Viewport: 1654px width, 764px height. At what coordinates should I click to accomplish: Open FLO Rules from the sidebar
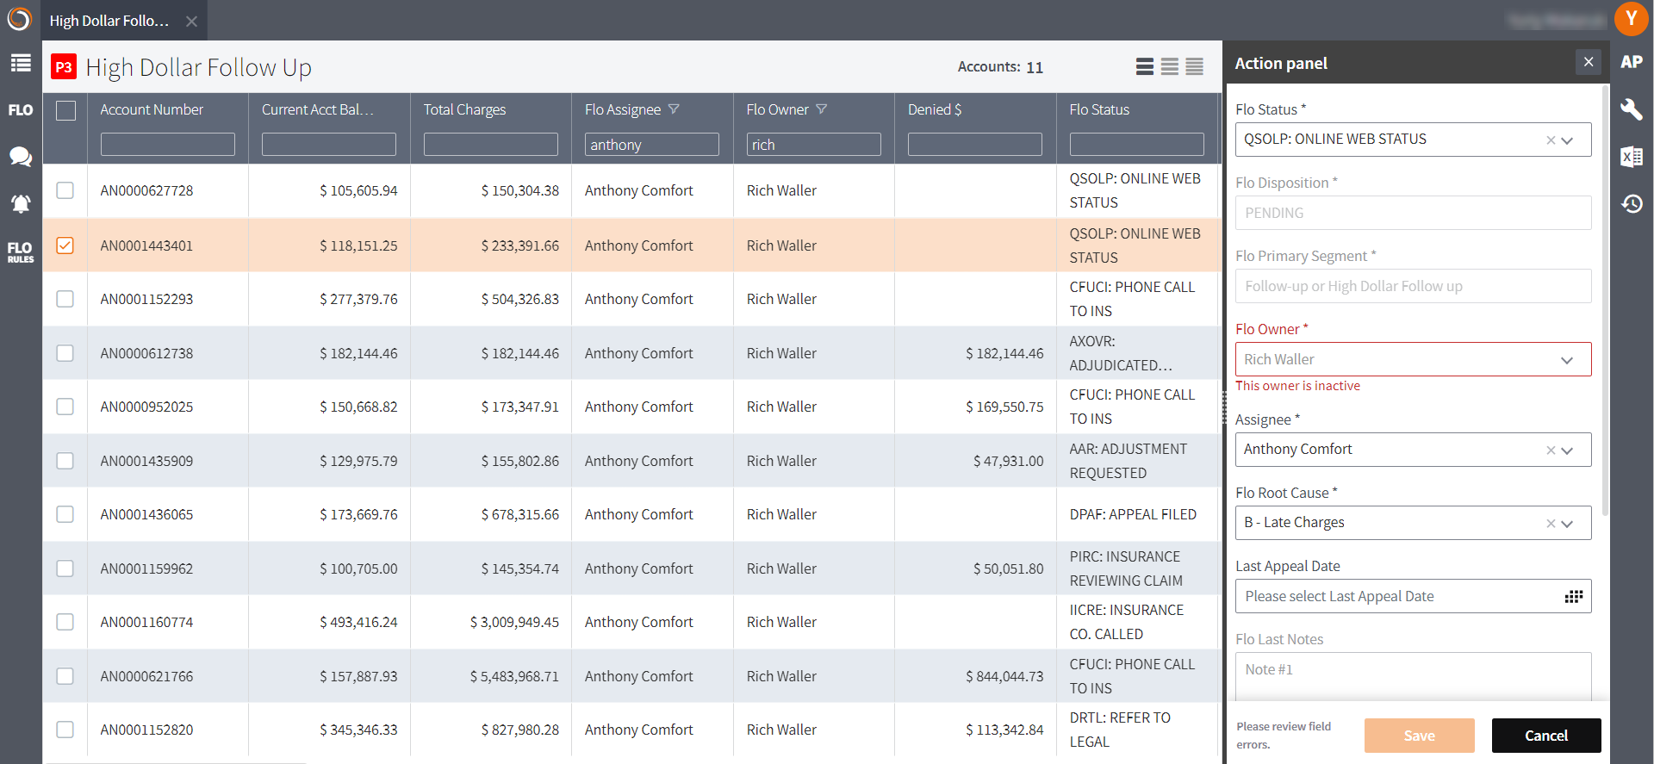click(x=21, y=252)
